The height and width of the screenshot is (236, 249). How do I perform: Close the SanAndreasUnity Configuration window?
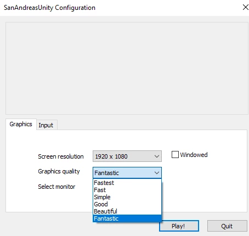245,7
